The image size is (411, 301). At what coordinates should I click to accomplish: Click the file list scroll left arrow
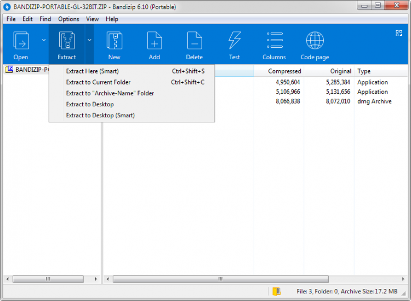tap(107, 279)
